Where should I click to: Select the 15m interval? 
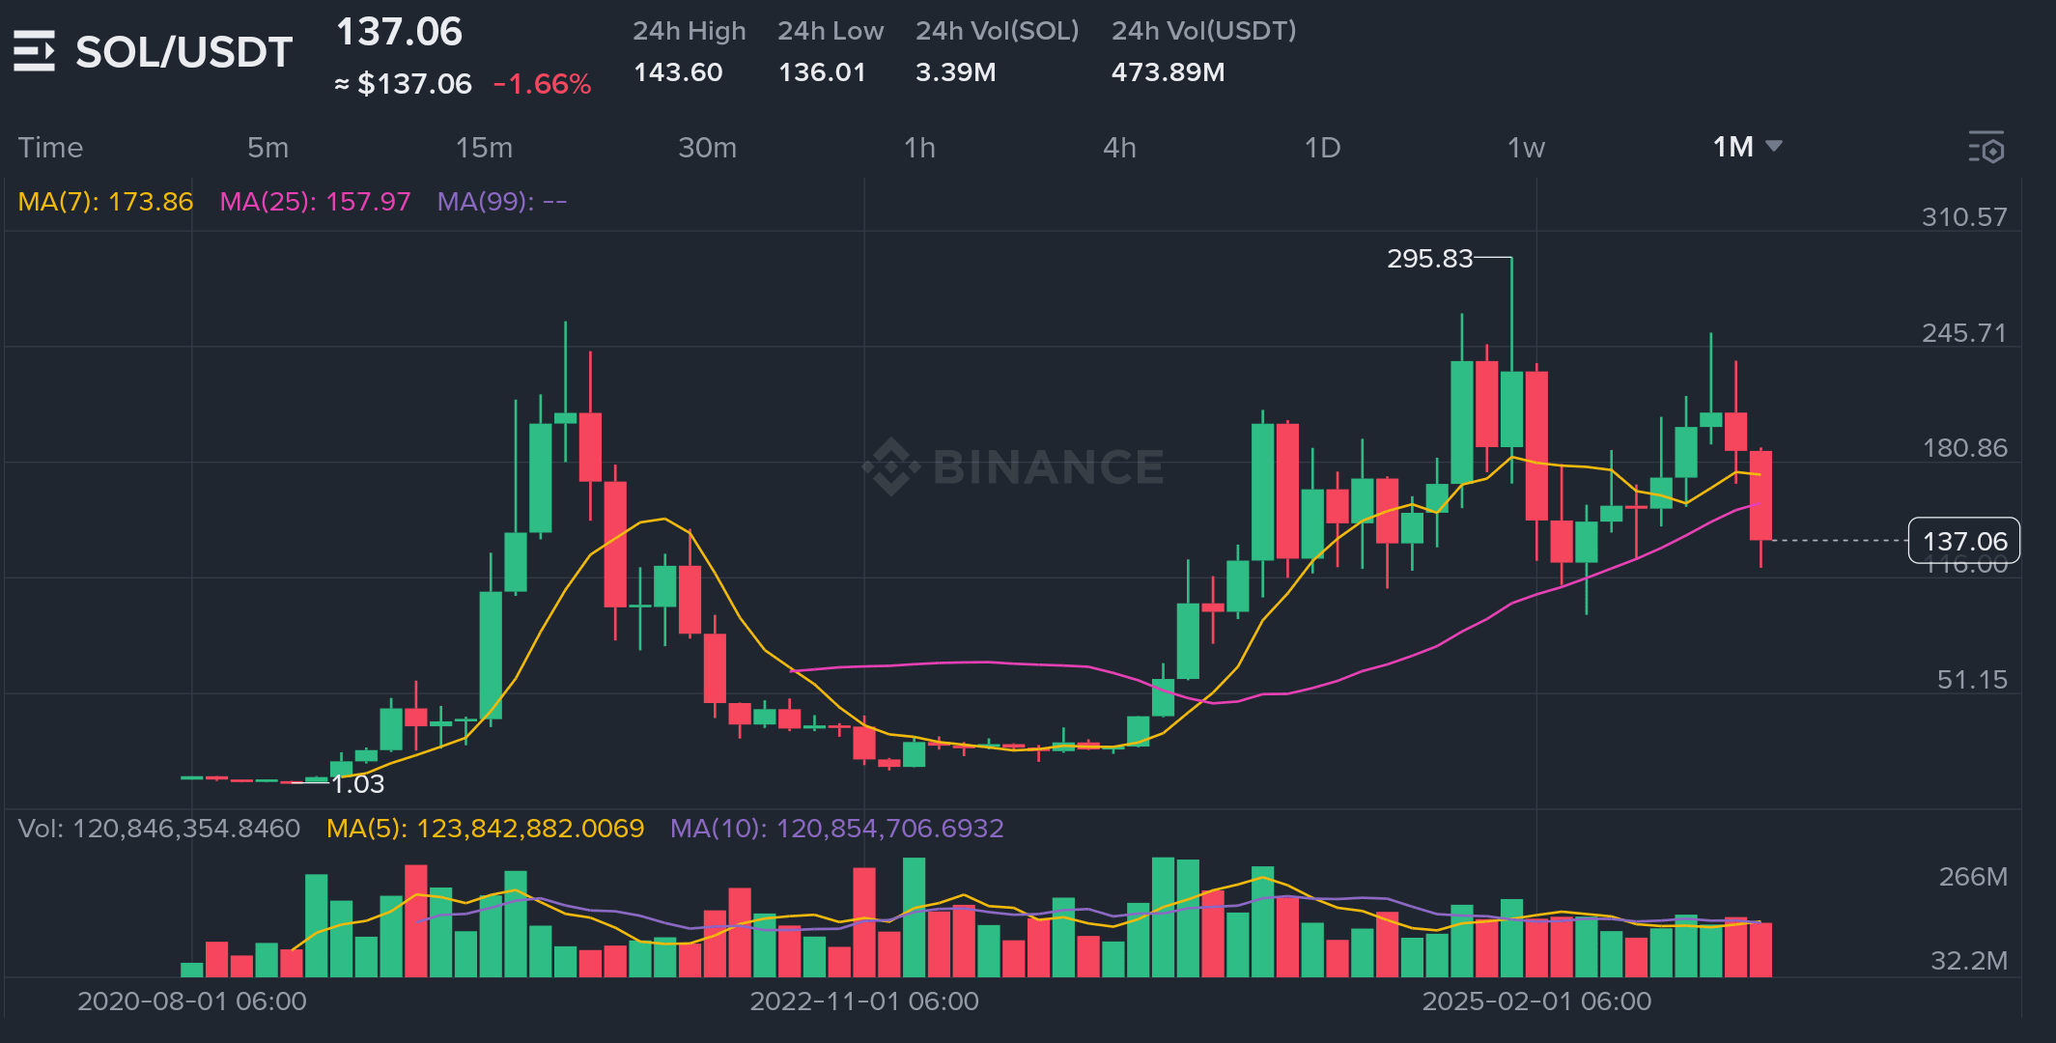pos(484,148)
